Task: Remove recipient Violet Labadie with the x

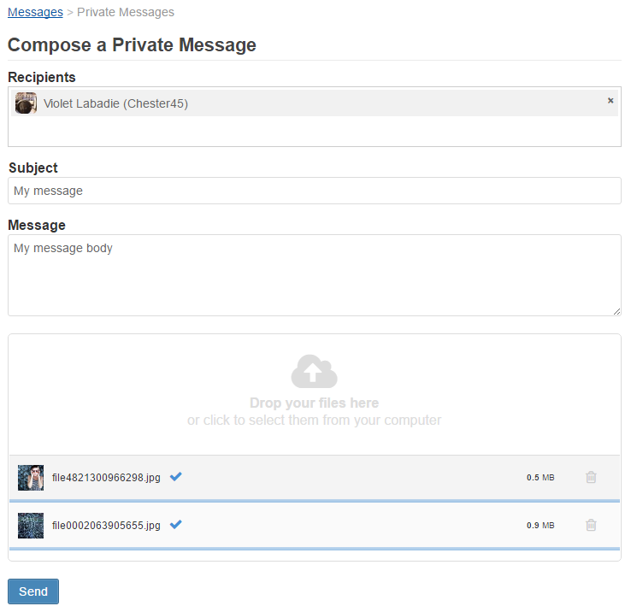Action: 610,101
